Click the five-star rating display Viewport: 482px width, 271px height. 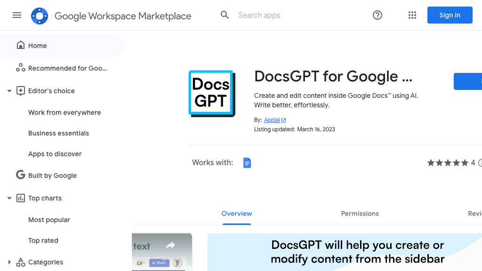pyautogui.click(x=448, y=162)
